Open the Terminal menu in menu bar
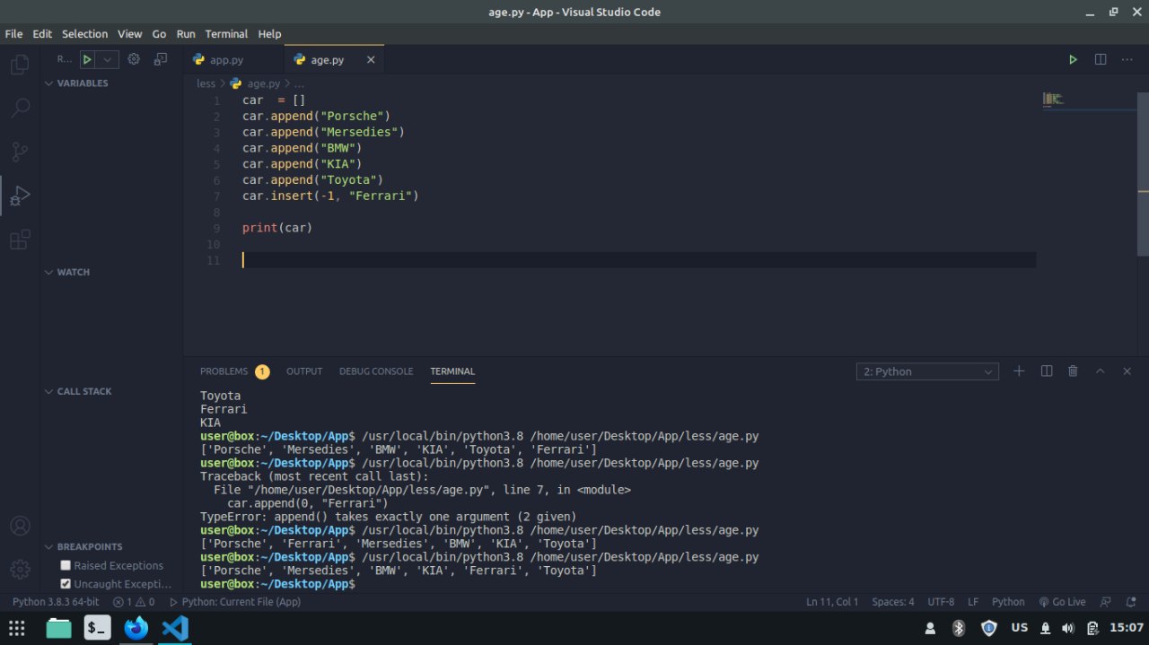 tap(226, 34)
